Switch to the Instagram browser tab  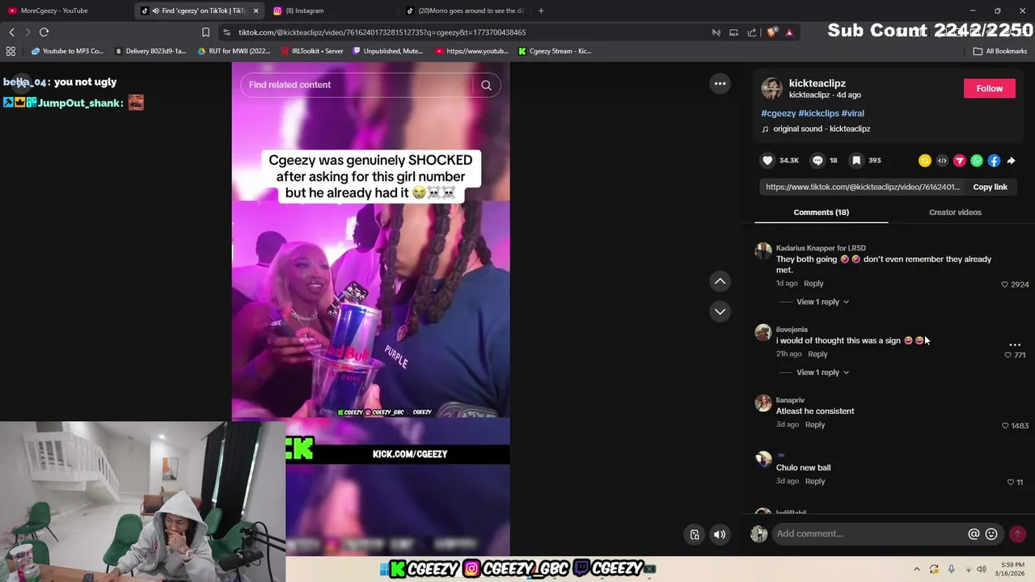[x=332, y=11]
